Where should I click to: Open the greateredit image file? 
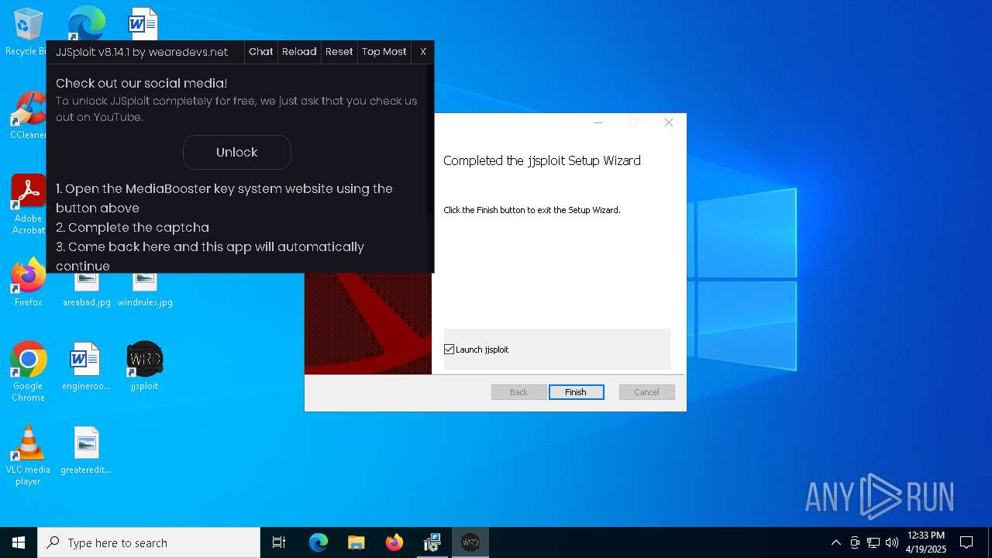point(86,449)
